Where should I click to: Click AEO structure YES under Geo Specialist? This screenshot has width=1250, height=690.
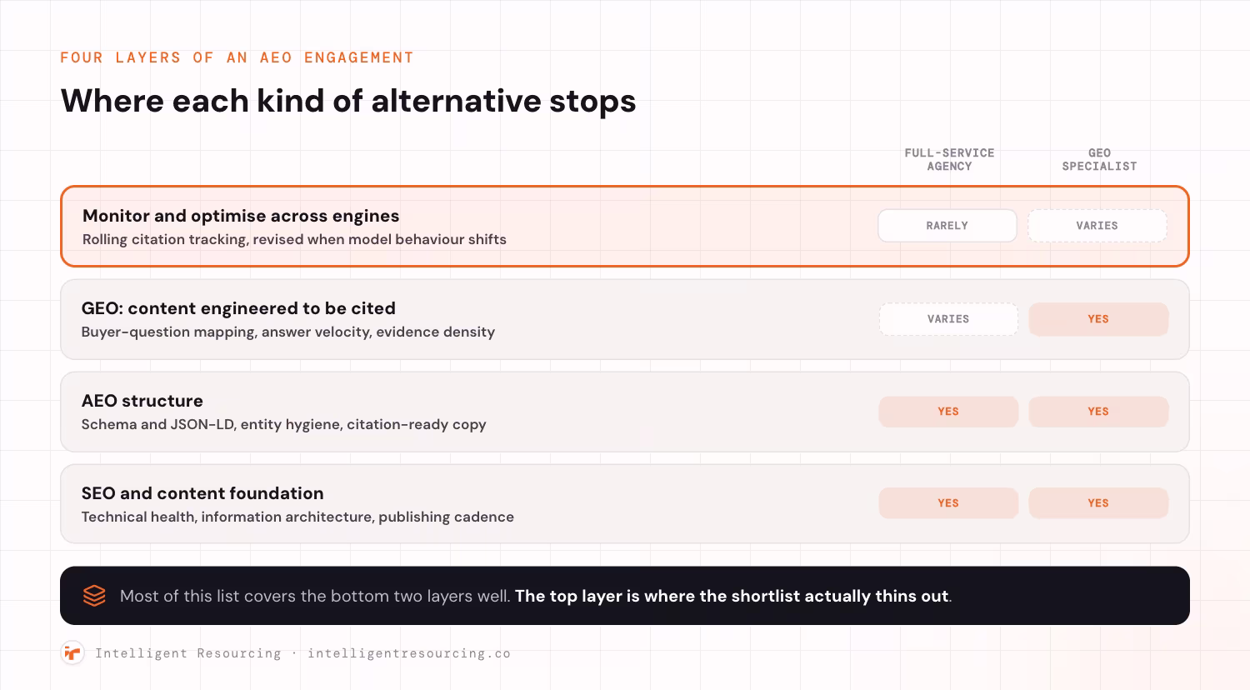click(1098, 412)
